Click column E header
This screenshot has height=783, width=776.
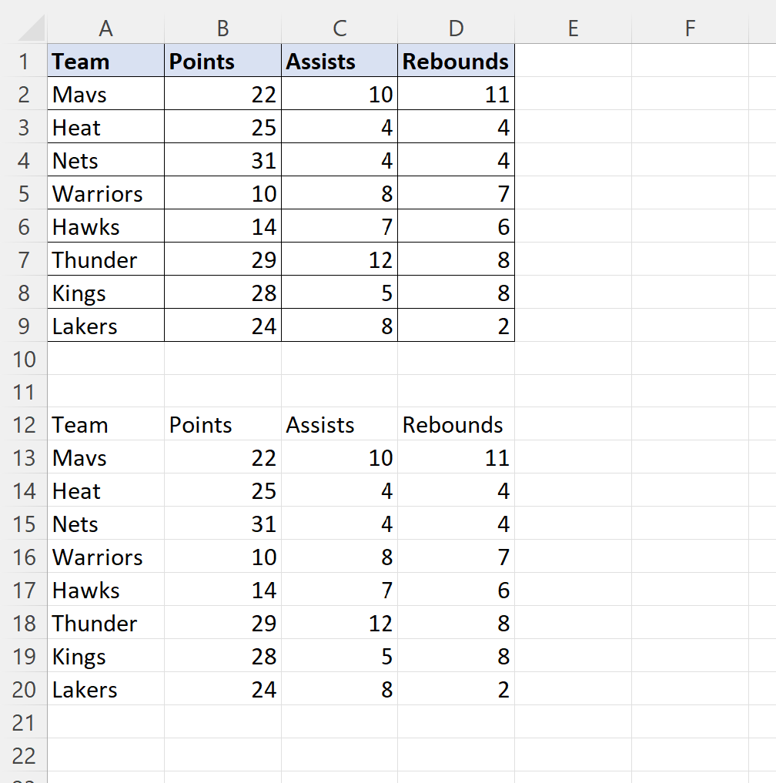(x=573, y=28)
